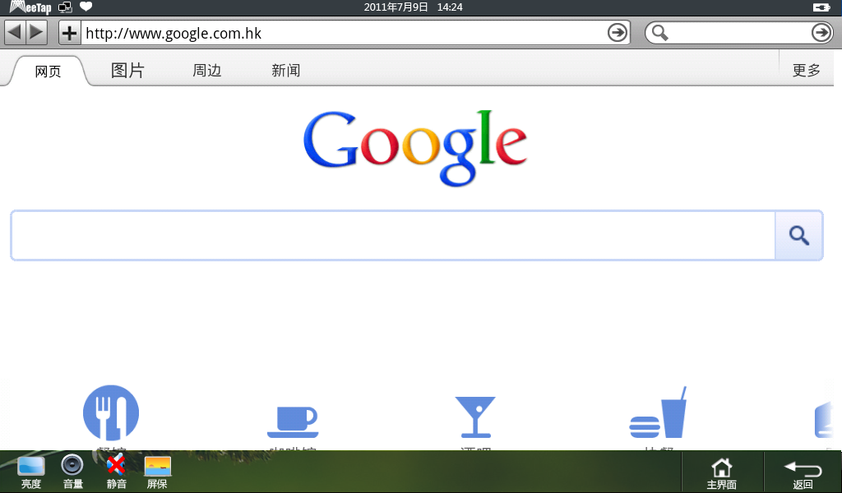Open screensaver (屏保) option

tap(157, 472)
